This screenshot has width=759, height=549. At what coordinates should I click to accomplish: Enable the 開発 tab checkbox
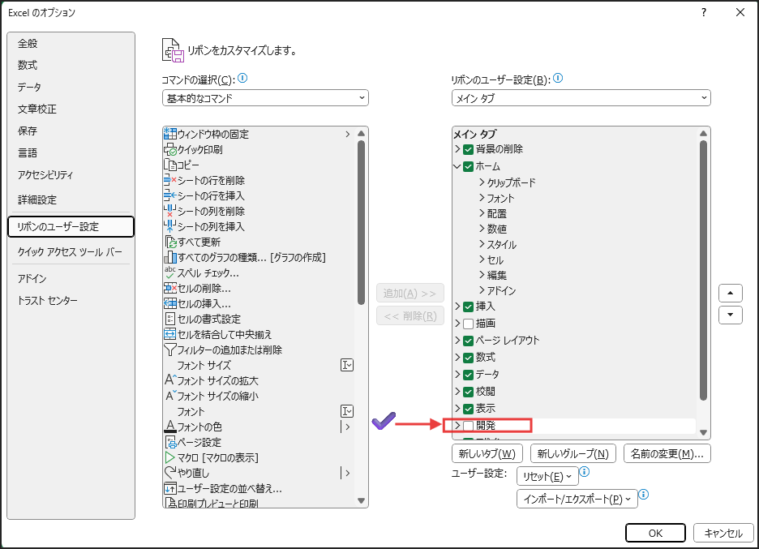[x=468, y=426]
